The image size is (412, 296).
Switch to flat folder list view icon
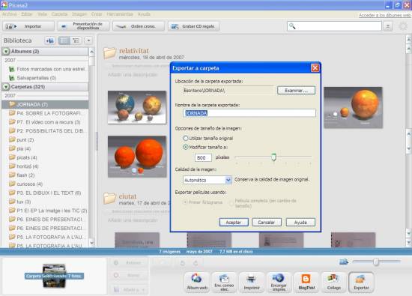[x=64, y=40]
